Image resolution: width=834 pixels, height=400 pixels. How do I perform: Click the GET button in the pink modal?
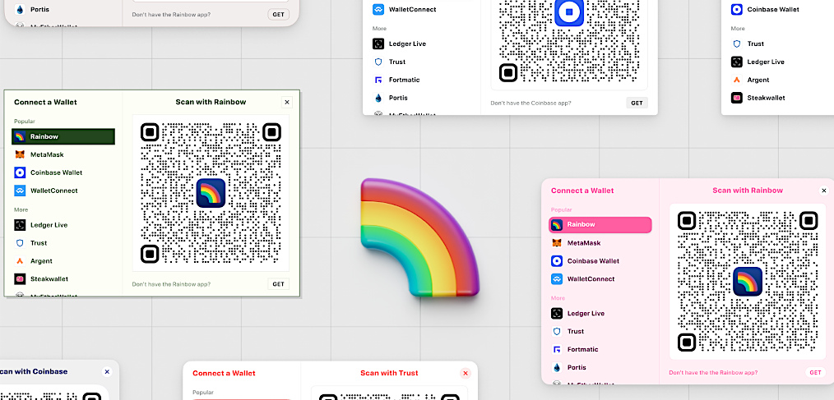point(815,372)
